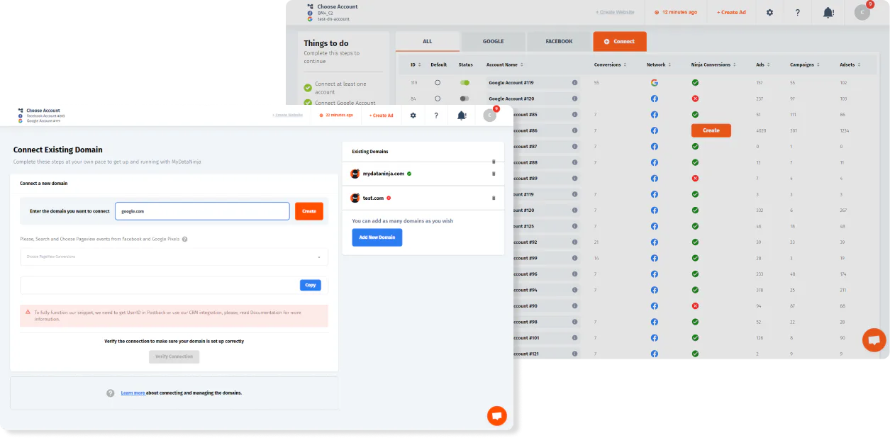Click Facebook network icon in Google Account #120 row
The height and width of the screenshot is (438, 890).
tap(655, 99)
